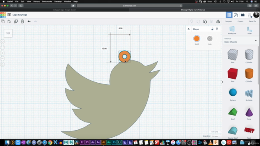Undo the last action
This screenshot has width=260, height=146.
tap(29, 21)
